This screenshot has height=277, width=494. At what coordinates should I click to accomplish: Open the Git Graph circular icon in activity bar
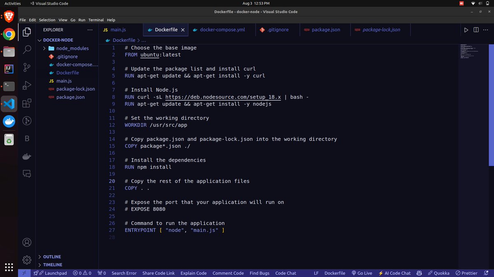[x=27, y=121]
